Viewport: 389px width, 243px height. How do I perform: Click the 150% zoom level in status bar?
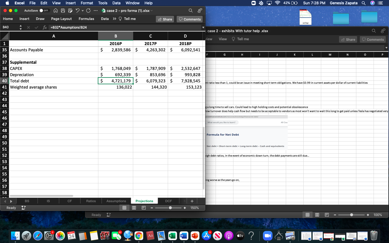194,208
